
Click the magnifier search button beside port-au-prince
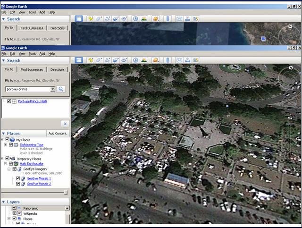pyautogui.click(x=61, y=89)
